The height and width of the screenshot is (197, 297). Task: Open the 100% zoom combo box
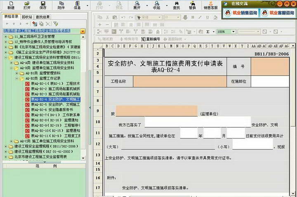(226, 32)
